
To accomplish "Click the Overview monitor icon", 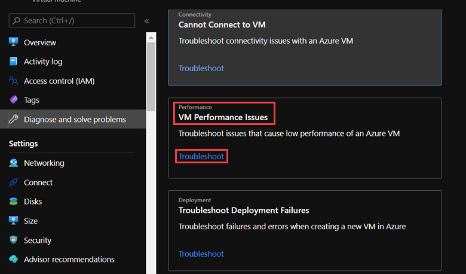I will (14, 42).
